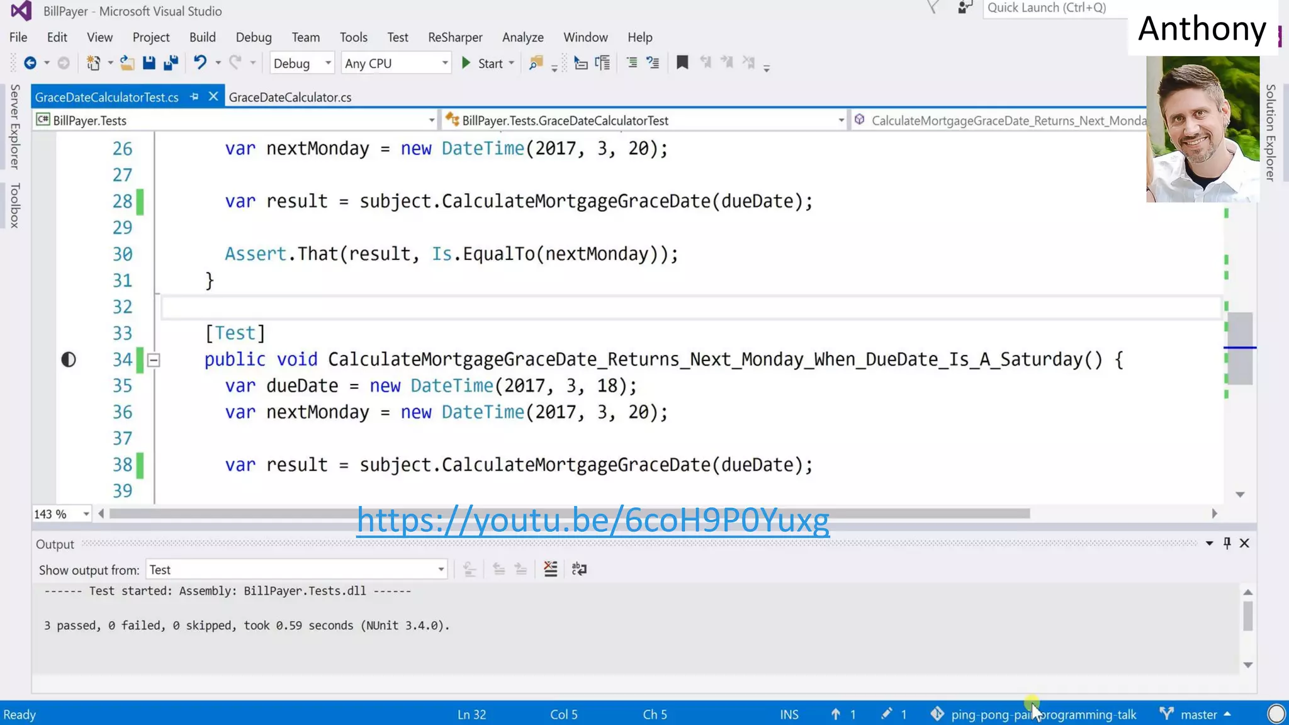Click Clear All icon in Output panel
This screenshot has height=725, width=1289.
[551, 570]
